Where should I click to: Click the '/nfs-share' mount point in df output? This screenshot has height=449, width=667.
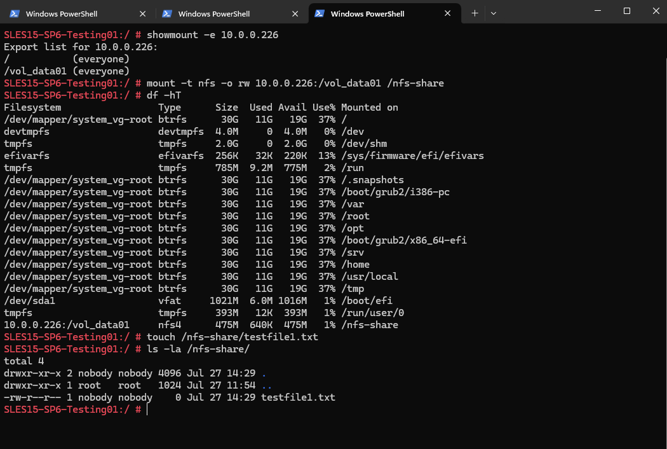369,324
